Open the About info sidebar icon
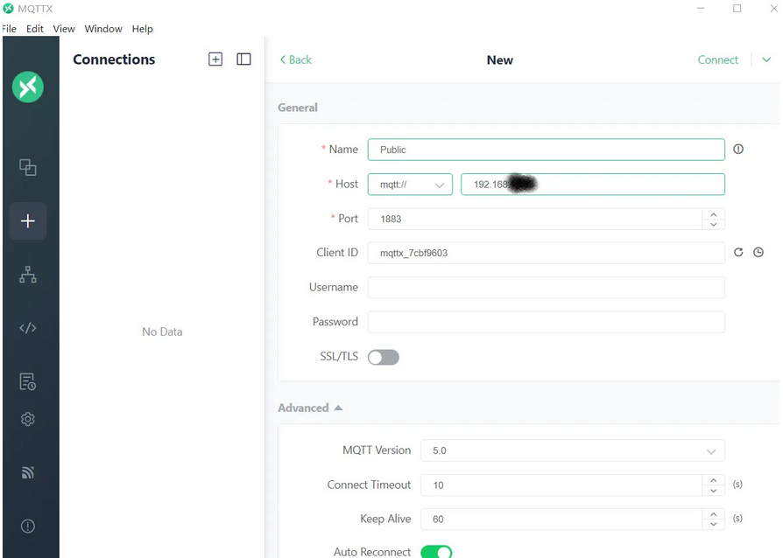The width and height of the screenshot is (783, 558). point(28,527)
